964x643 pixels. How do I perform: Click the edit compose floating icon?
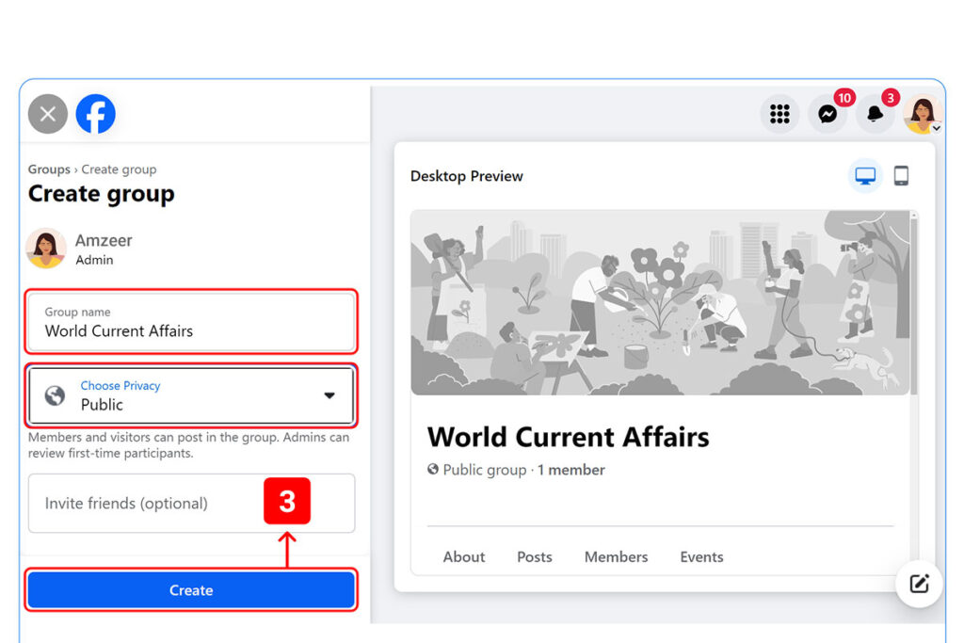tap(919, 584)
